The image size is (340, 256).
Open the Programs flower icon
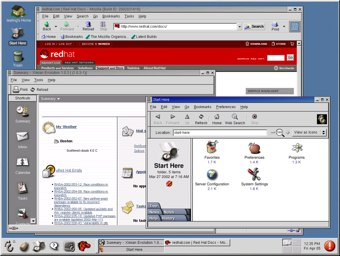[x=297, y=148]
